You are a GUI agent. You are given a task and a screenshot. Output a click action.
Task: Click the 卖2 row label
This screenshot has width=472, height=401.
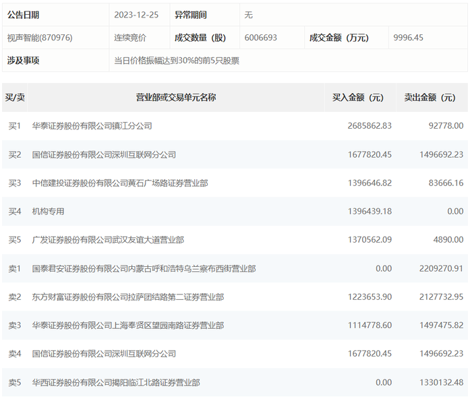(14, 297)
